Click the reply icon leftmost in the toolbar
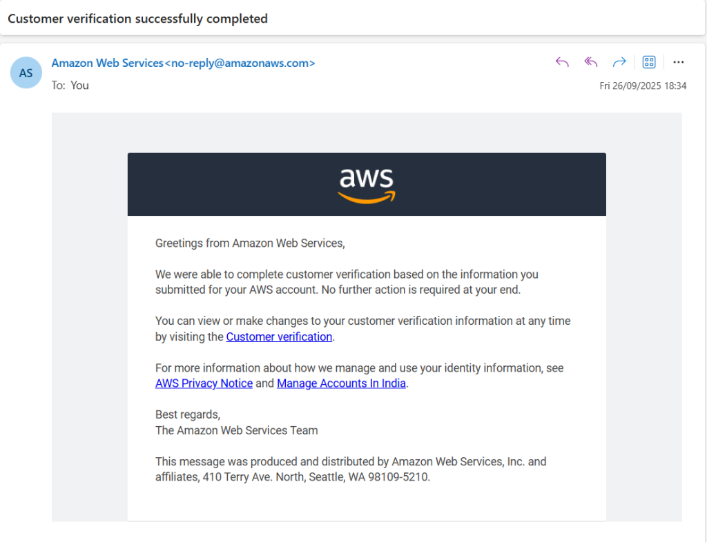 (561, 62)
